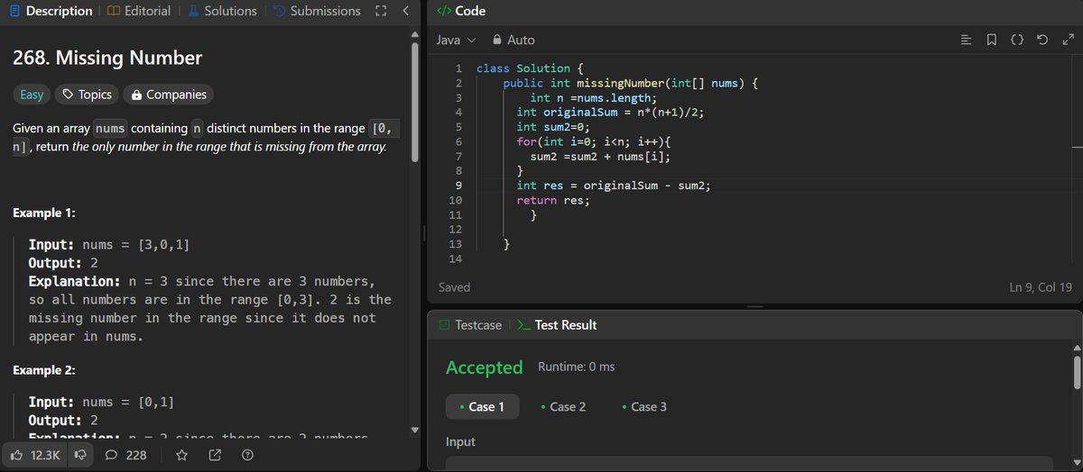Click the 'Accepted' result text
The image size is (1083, 472).
pyautogui.click(x=485, y=367)
